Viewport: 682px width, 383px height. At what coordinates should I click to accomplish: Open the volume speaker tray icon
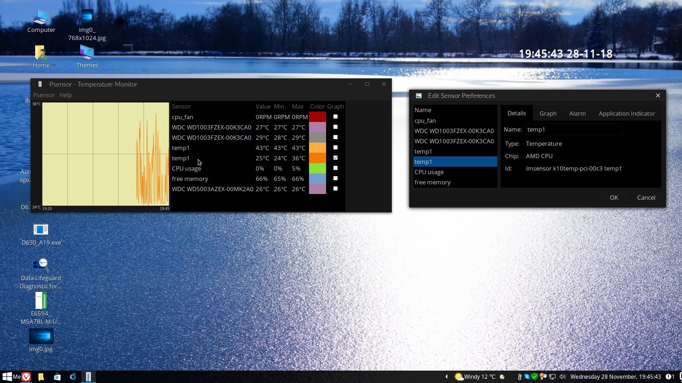tap(562, 377)
